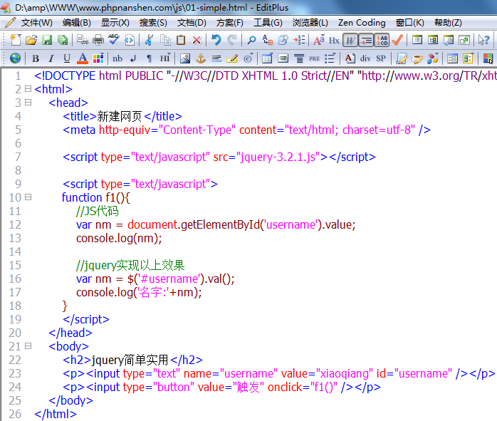Insert a div tag
Image resolution: width=497 pixels, height=421 pixels.
click(365, 58)
